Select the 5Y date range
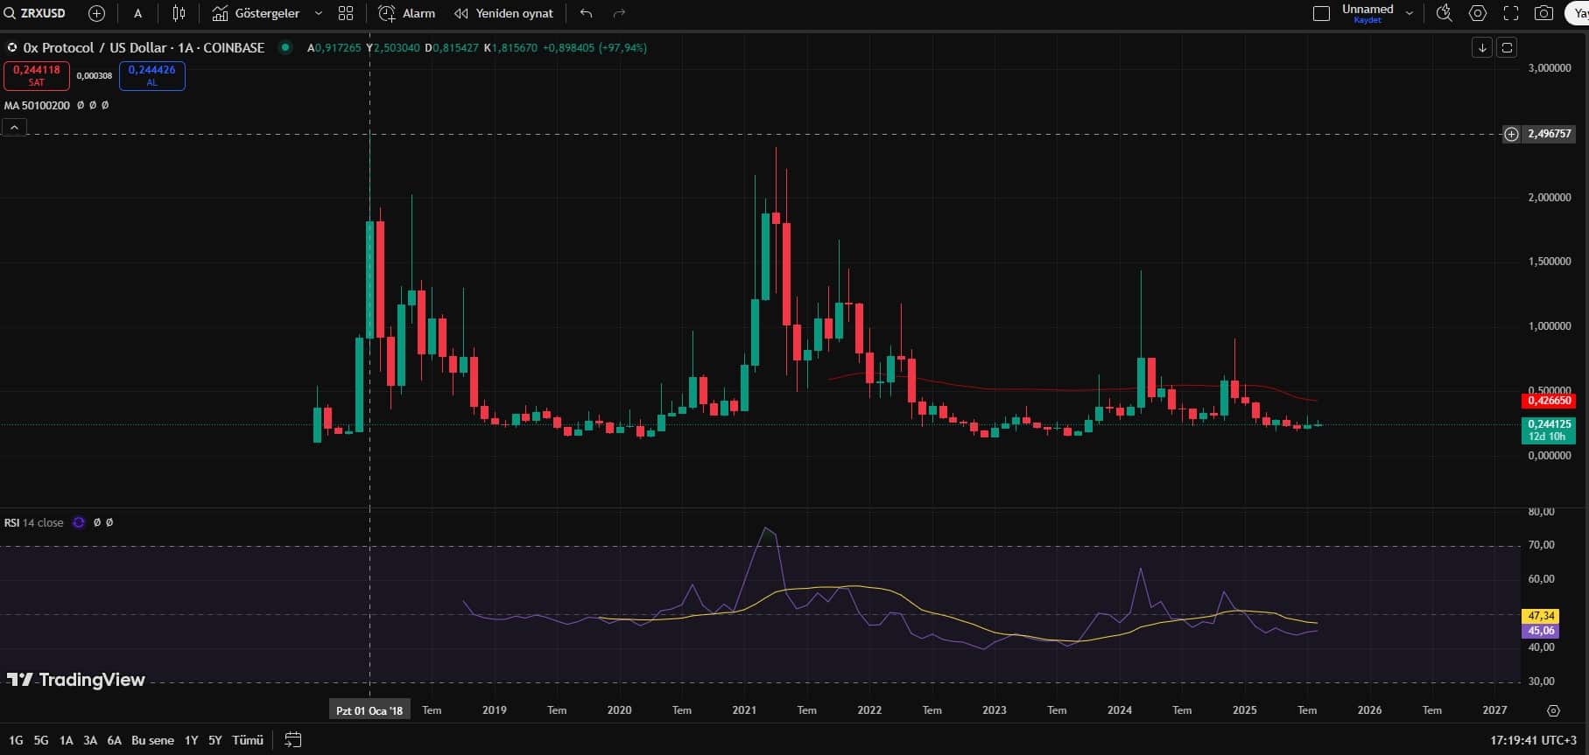The height and width of the screenshot is (755, 1589). [x=215, y=740]
